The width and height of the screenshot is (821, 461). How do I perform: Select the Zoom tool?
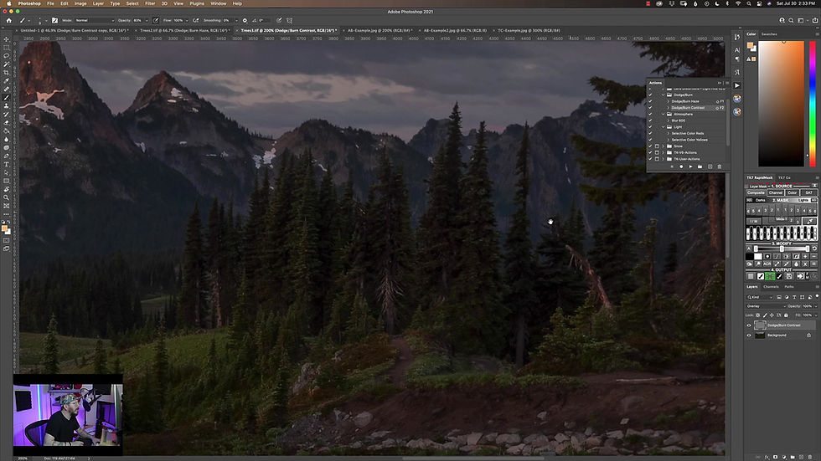tap(7, 197)
